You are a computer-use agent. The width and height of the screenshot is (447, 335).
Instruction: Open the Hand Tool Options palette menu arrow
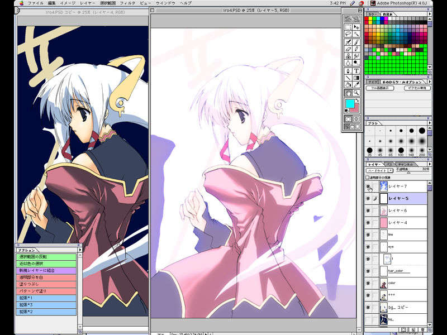pyautogui.click(x=429, y=82)
